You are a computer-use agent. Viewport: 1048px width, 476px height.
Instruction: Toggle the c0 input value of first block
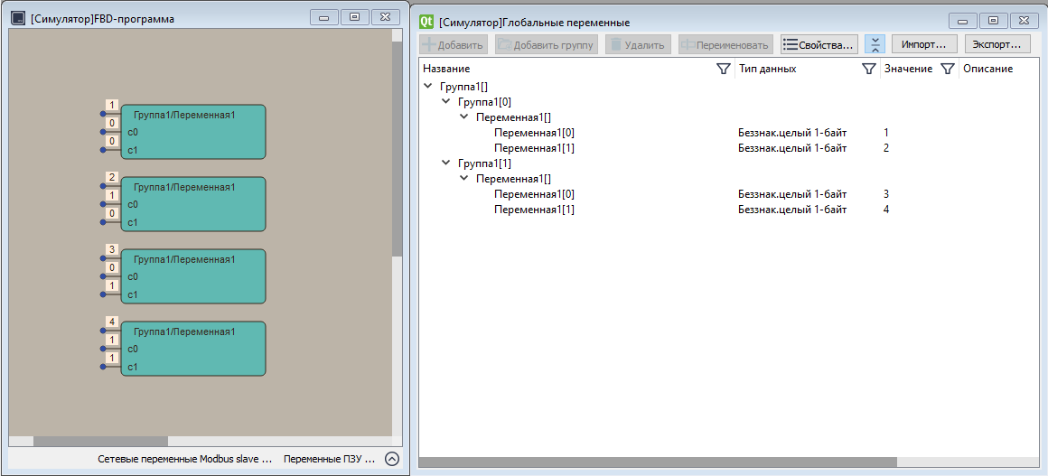click(112, 123)
